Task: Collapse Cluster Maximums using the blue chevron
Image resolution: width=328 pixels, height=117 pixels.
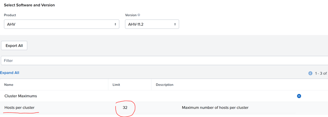Action: pyautogui.click(x=299, y=96)
